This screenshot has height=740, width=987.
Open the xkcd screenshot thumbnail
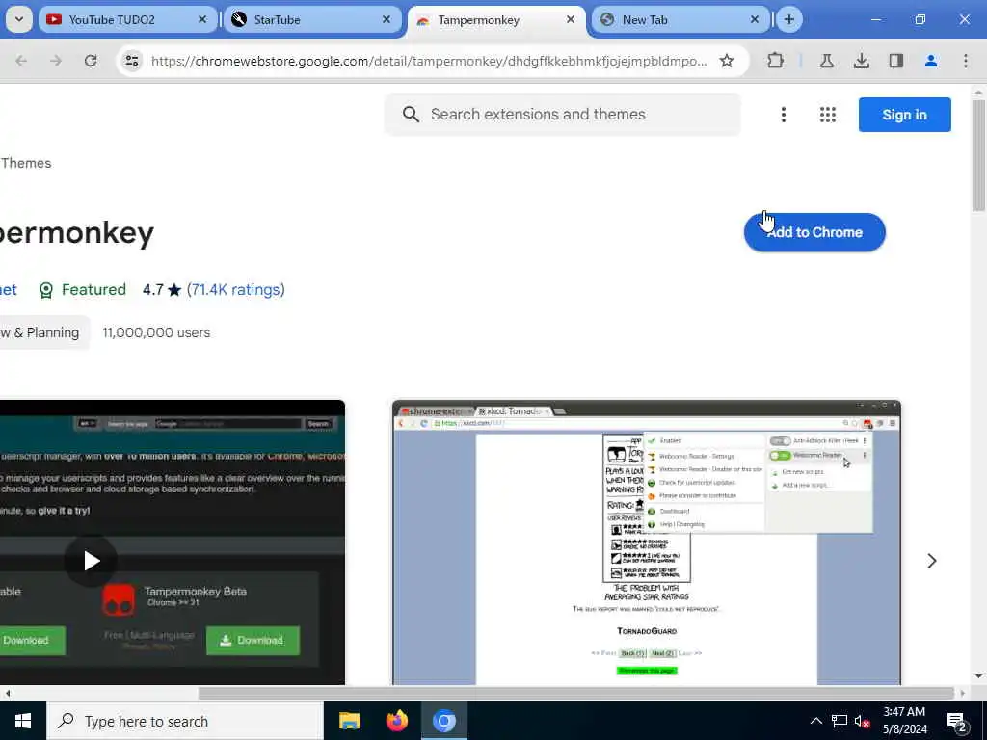click(647, 542)
